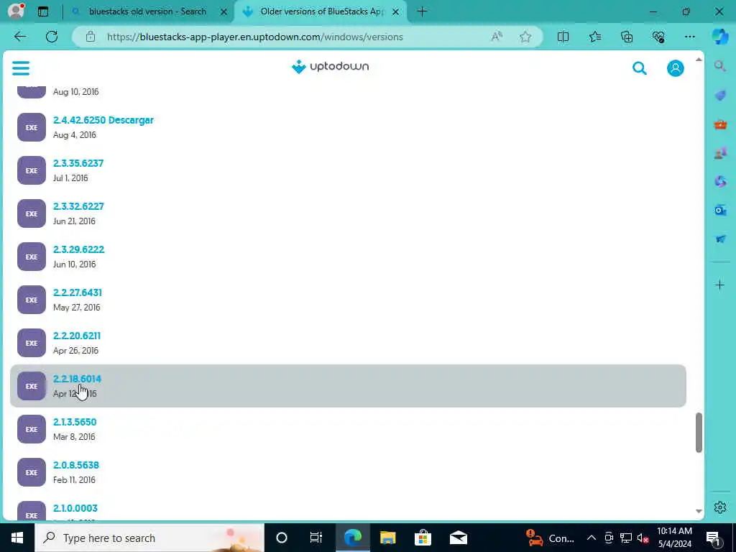736x552 pixels.
Task: Open sidebar Search icon
Action: (x=720, y=66)
